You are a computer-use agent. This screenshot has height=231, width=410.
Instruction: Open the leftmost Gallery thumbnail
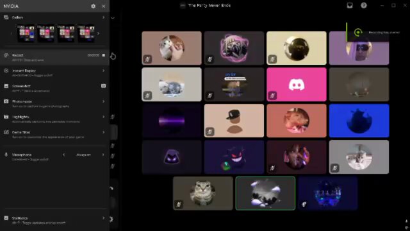(x=26, y=33)
